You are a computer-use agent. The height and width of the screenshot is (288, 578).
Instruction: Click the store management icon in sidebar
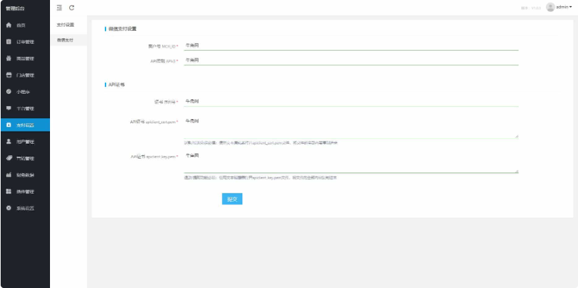click(x=8, y=75)
